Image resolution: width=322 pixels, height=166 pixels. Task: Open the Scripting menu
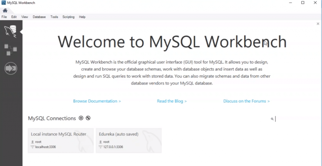[68, 17]
